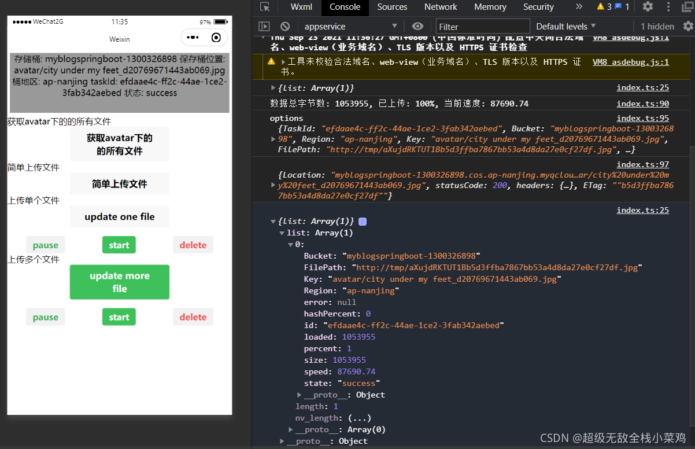The height and width of the screenshot is (449, 695).
Task: Click the error: null property
Action: pos(330,302)
